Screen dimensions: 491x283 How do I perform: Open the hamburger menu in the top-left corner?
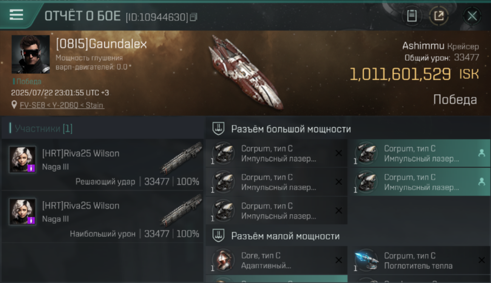(x=16, y=15)
